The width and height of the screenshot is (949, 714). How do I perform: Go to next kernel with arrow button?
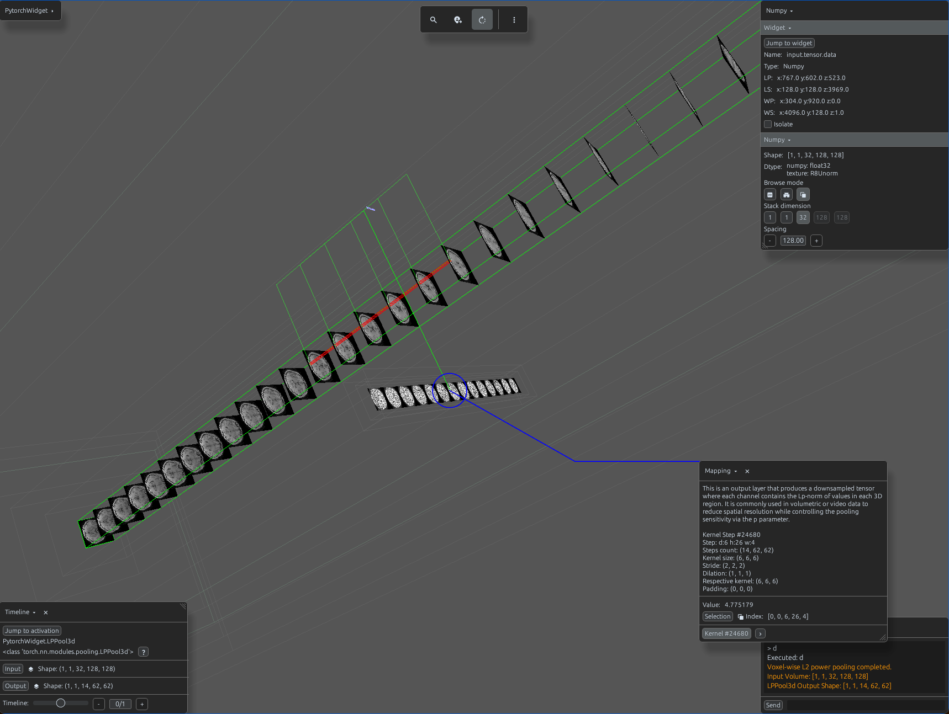[760, 633]
